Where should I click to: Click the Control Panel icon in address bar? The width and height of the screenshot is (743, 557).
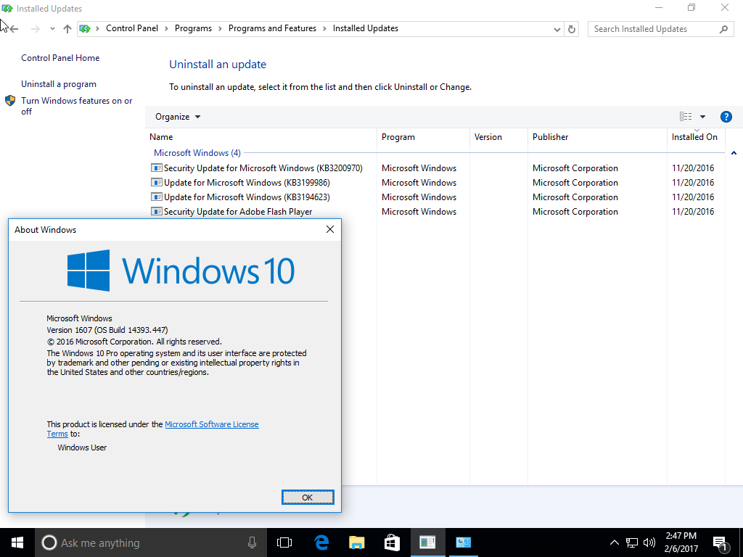[85, 29]
